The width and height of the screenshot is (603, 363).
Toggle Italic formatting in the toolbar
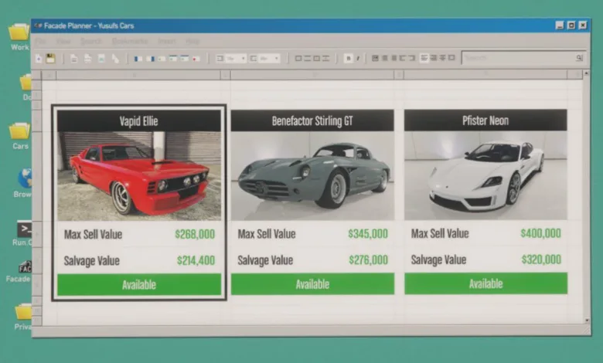(x=357, y=58)
